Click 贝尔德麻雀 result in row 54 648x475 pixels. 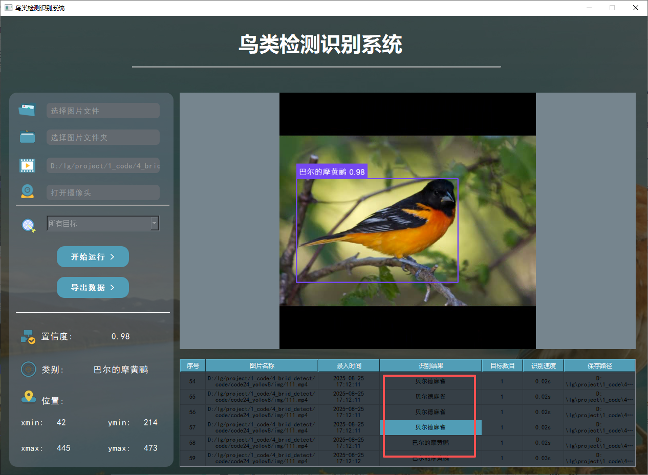430,381
